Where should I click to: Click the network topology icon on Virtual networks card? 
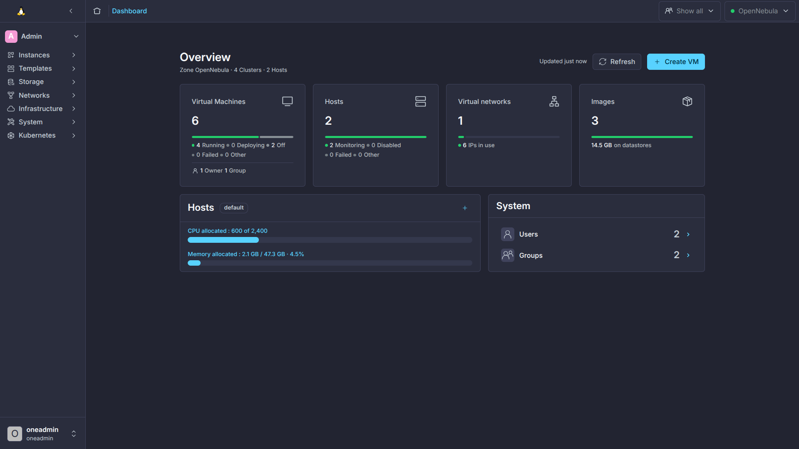554,101
